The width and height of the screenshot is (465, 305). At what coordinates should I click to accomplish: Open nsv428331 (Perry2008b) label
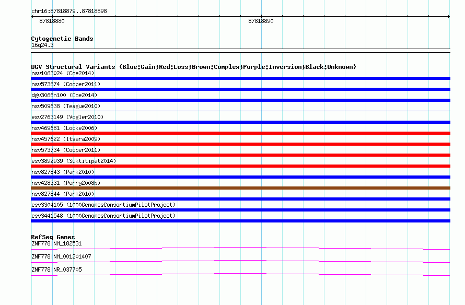point(66,183)
